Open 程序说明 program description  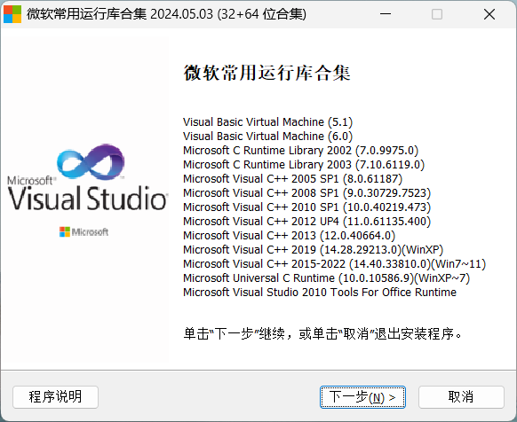pos(55,397)
